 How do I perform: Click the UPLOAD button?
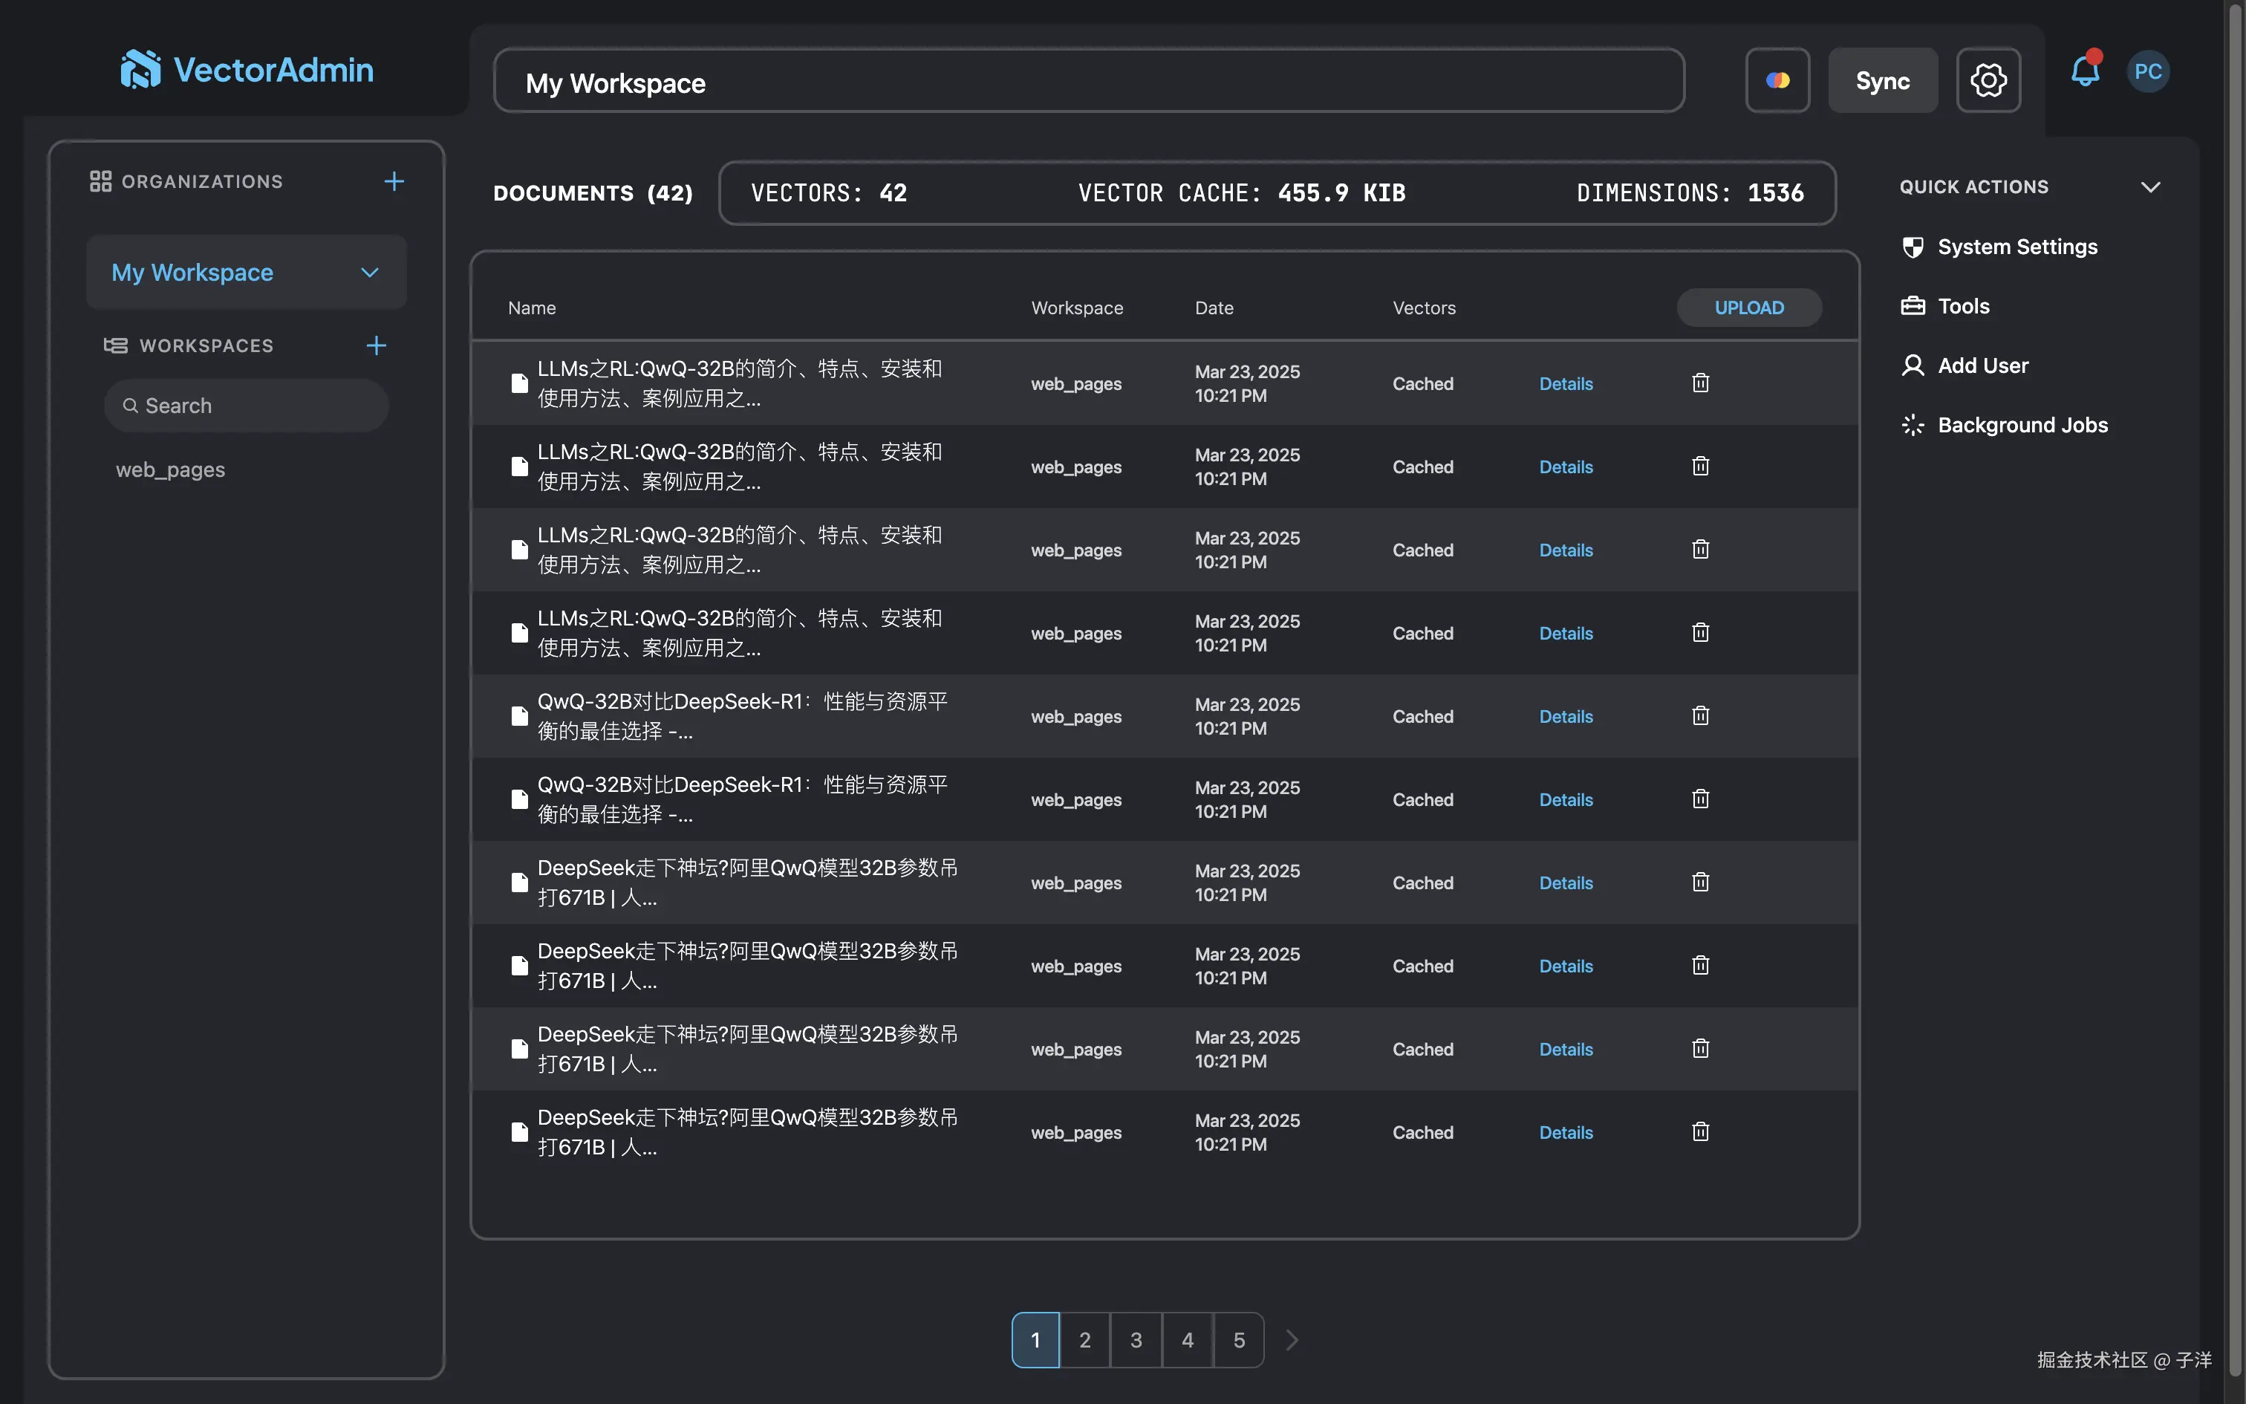click(1748, 308)
